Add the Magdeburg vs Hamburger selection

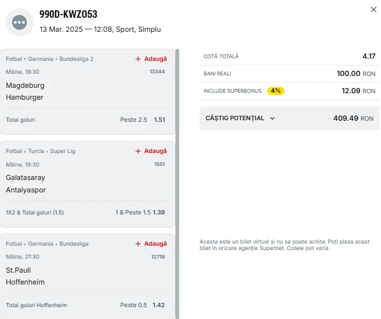coord(151,59)
